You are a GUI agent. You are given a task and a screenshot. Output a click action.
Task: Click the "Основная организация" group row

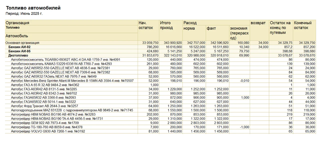click(23, 43)
